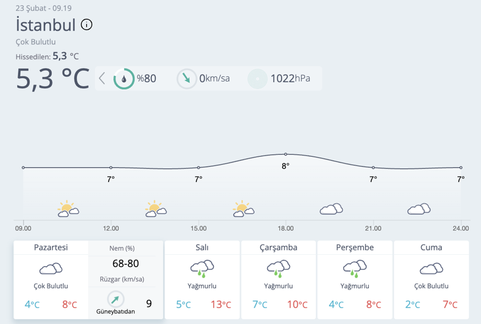This screenshot has height=324, width=481.
Task: Click the 15.00 time axis label
Action: (198, 228)
